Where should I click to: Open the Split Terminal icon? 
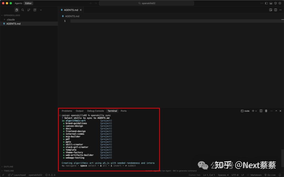(260, 111)
